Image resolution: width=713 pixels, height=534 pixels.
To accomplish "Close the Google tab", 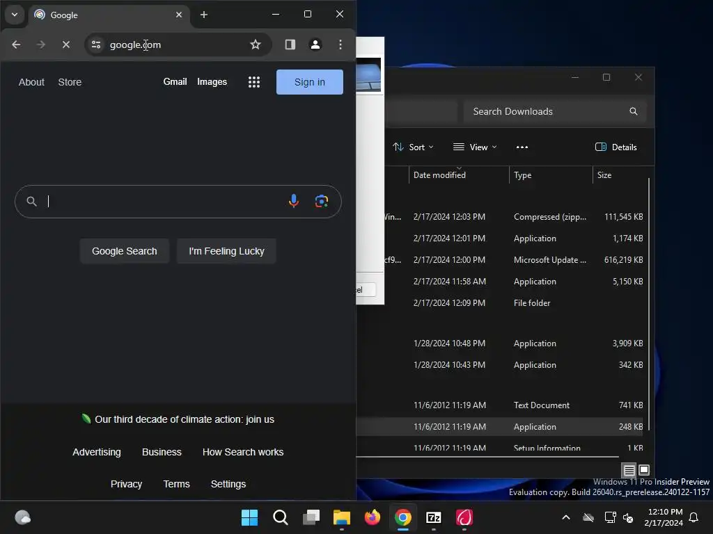I will (x=179, y=15).
